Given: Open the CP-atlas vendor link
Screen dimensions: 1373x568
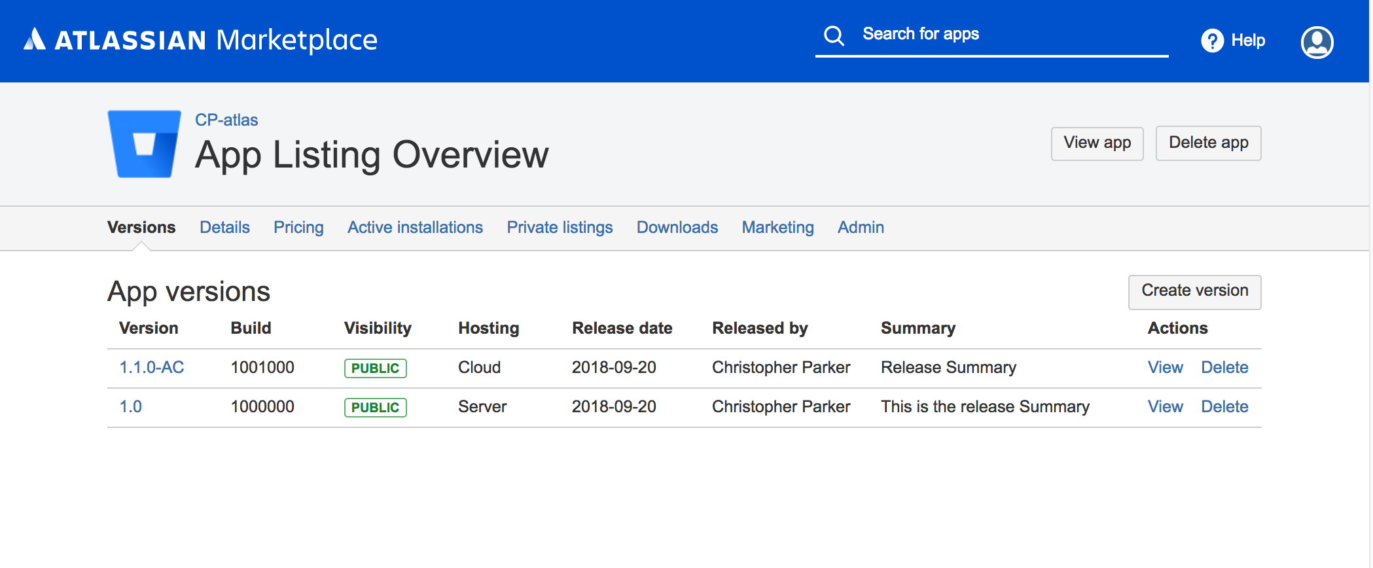Looking at the screenshot, I should point(226,120).
